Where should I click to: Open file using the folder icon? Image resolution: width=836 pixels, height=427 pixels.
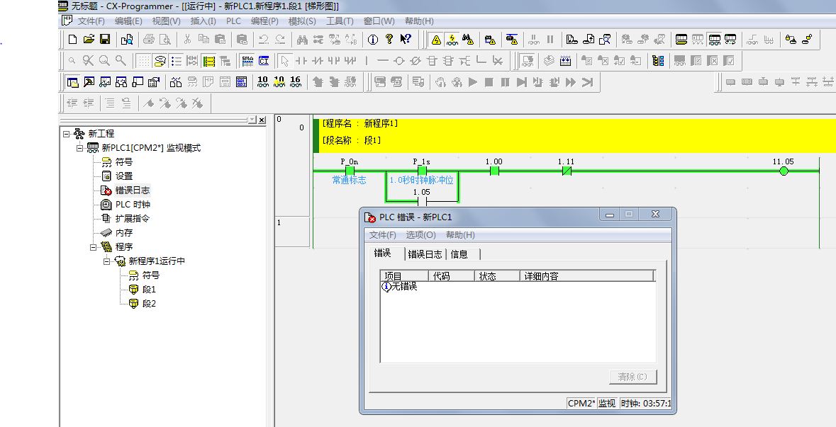pyautogui.click(x=89, y=40)
